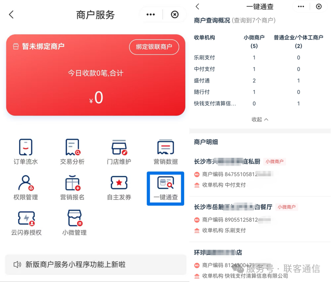Select 长沙市岳麓 merchant ending 餐厅
331x282 pixels.
pos(233,207)
